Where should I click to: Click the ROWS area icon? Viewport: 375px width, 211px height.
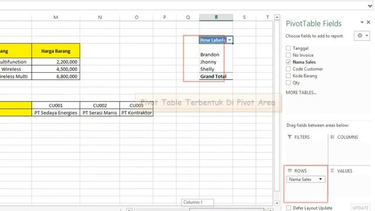pos(290,171)
